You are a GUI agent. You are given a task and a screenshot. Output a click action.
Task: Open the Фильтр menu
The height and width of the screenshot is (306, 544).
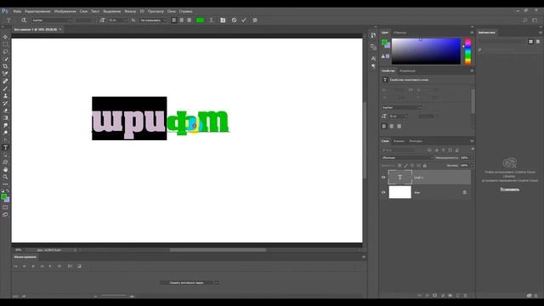tap(130, 11)
